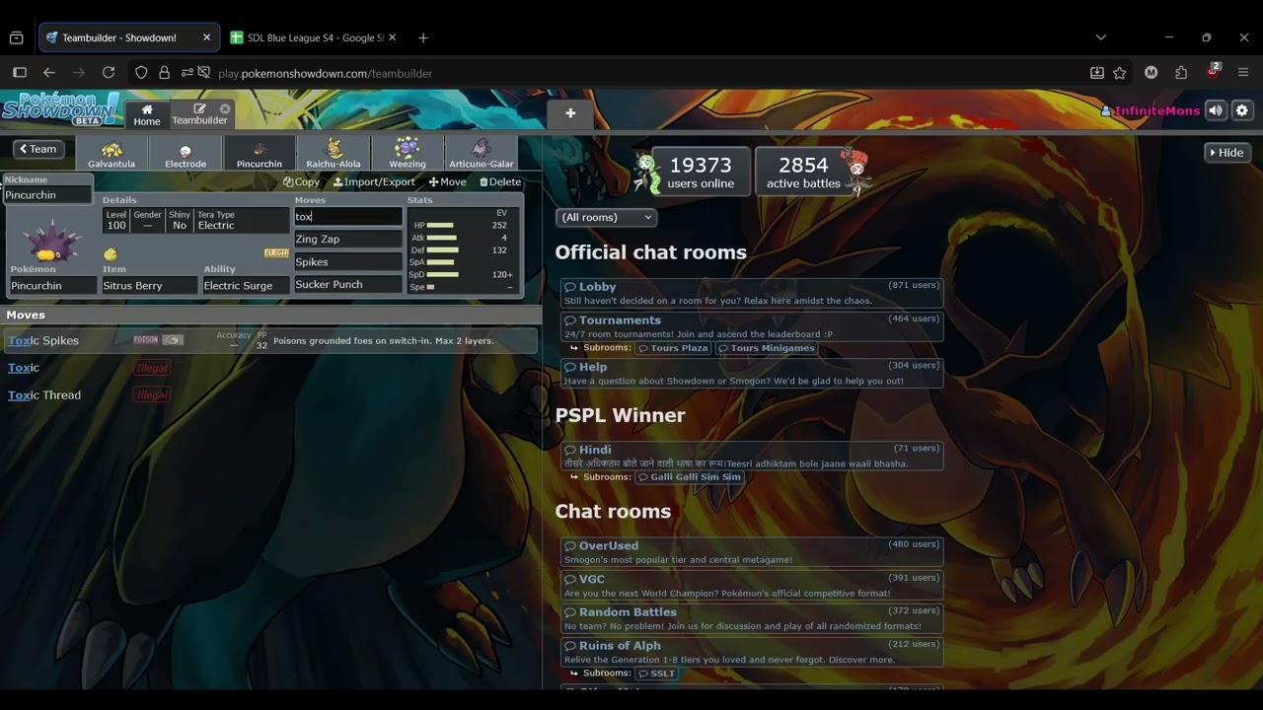Open Showdown settings gear

pos(1242,110)
